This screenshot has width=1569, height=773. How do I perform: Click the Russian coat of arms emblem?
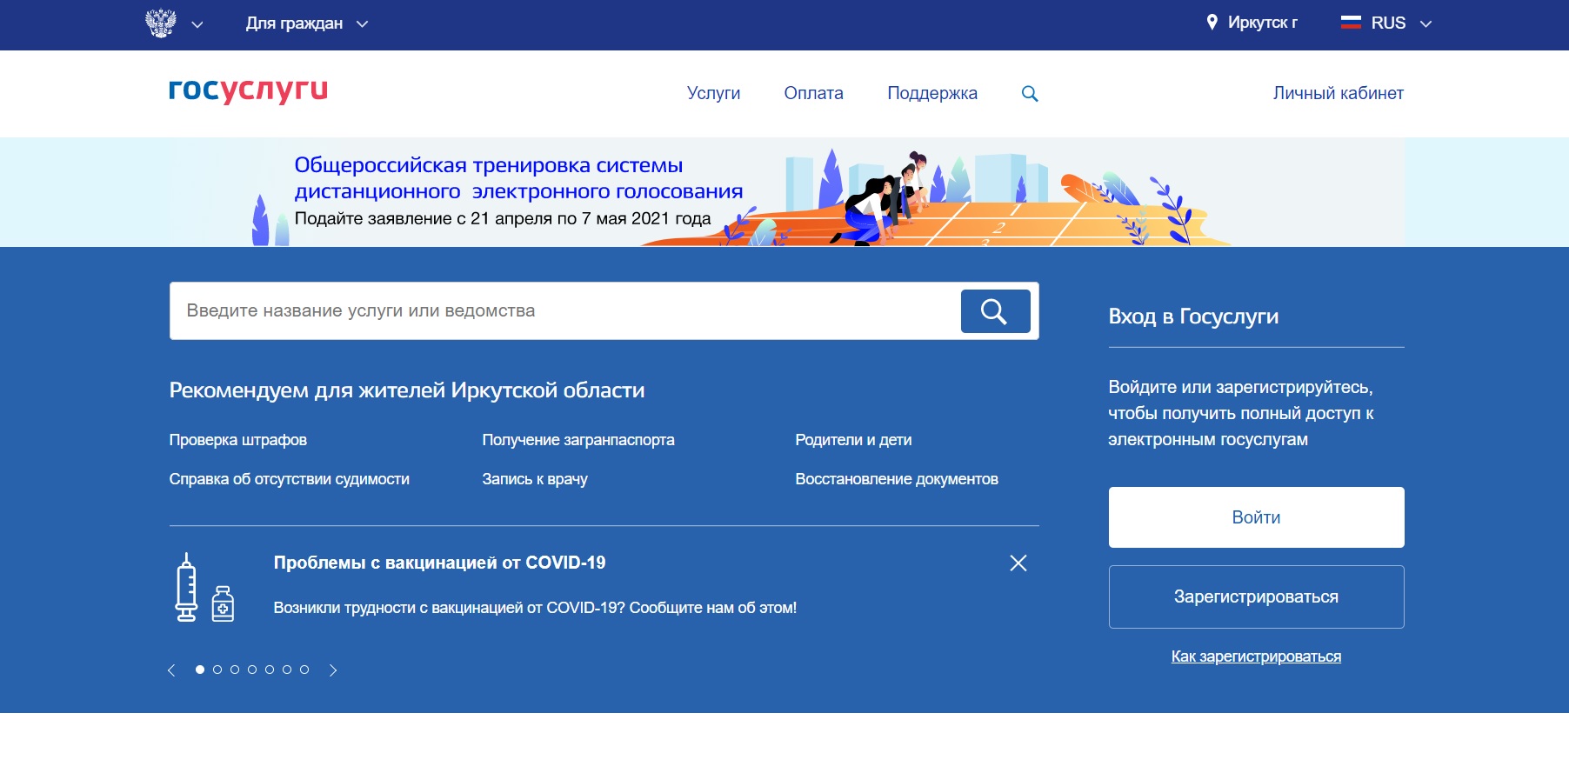[x=161, y=23]
